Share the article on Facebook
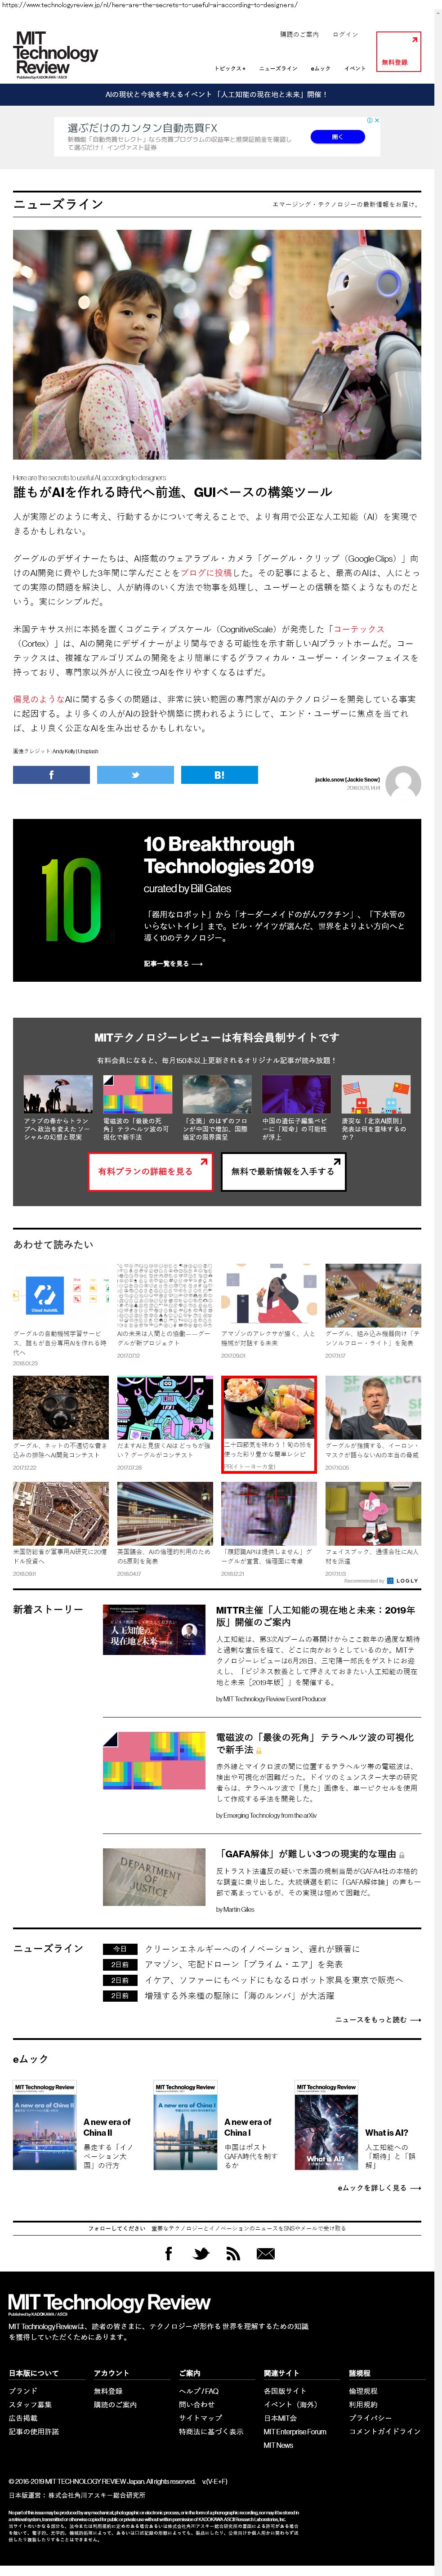The width and height of the screenshot is (442, 2576). [x=51, y=775]
